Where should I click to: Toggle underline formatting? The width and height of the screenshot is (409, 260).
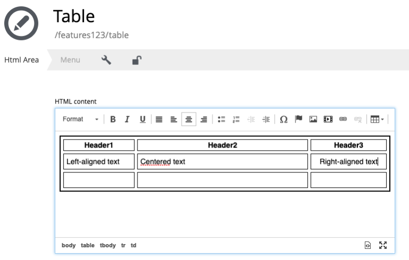tap(142, 119)
